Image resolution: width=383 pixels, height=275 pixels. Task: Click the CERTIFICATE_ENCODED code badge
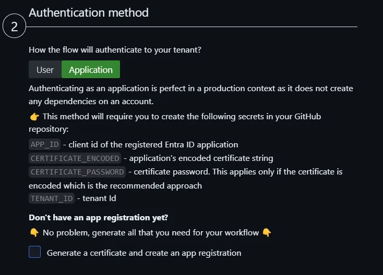tap(75, 158)
